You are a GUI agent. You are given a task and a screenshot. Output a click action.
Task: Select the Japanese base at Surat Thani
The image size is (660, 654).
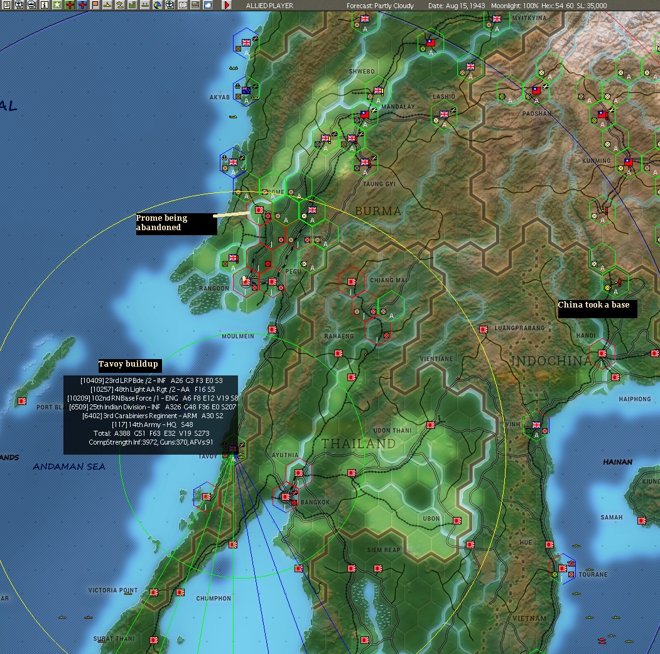pyautogui.click(x=154, y=640)
